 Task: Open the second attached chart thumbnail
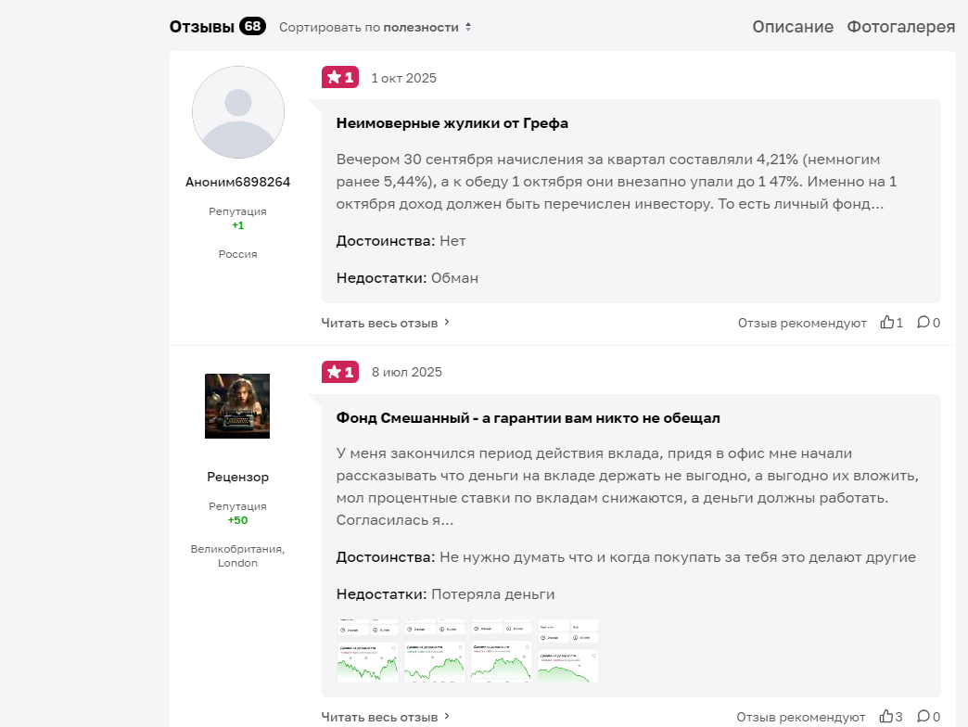434,651
